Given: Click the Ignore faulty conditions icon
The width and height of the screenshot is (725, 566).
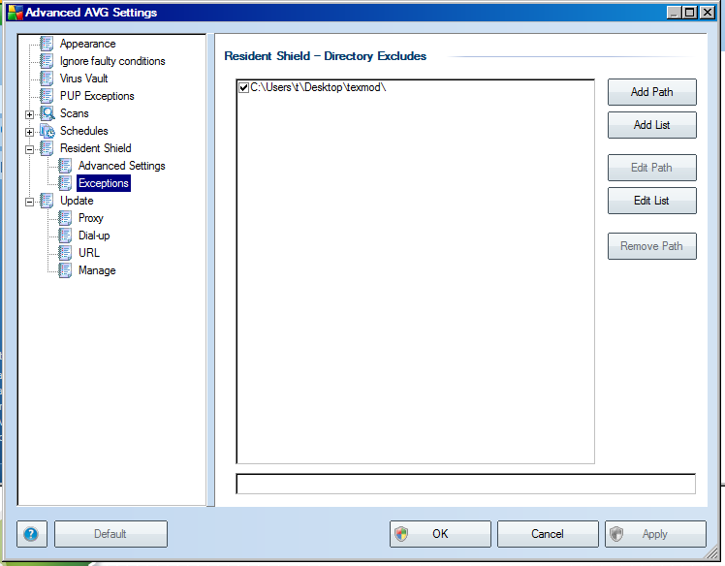Looking at the screenshot, I should (47, 61).
